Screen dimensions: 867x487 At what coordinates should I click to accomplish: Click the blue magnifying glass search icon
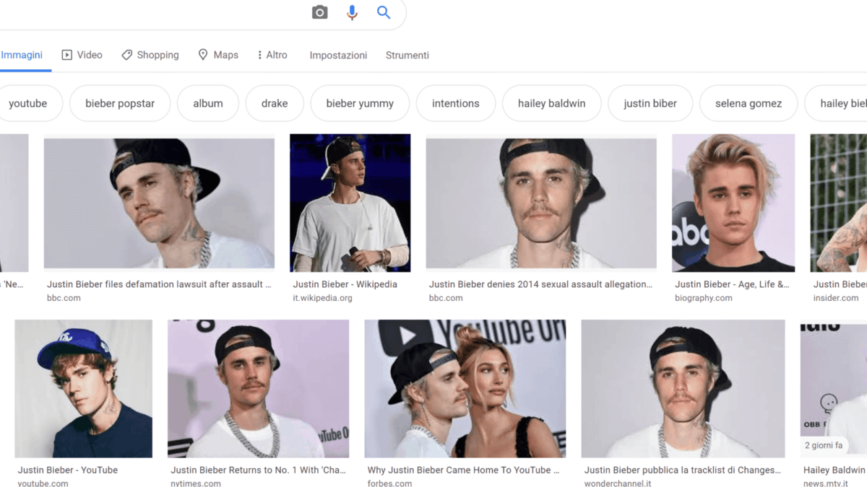coord(384,12)
